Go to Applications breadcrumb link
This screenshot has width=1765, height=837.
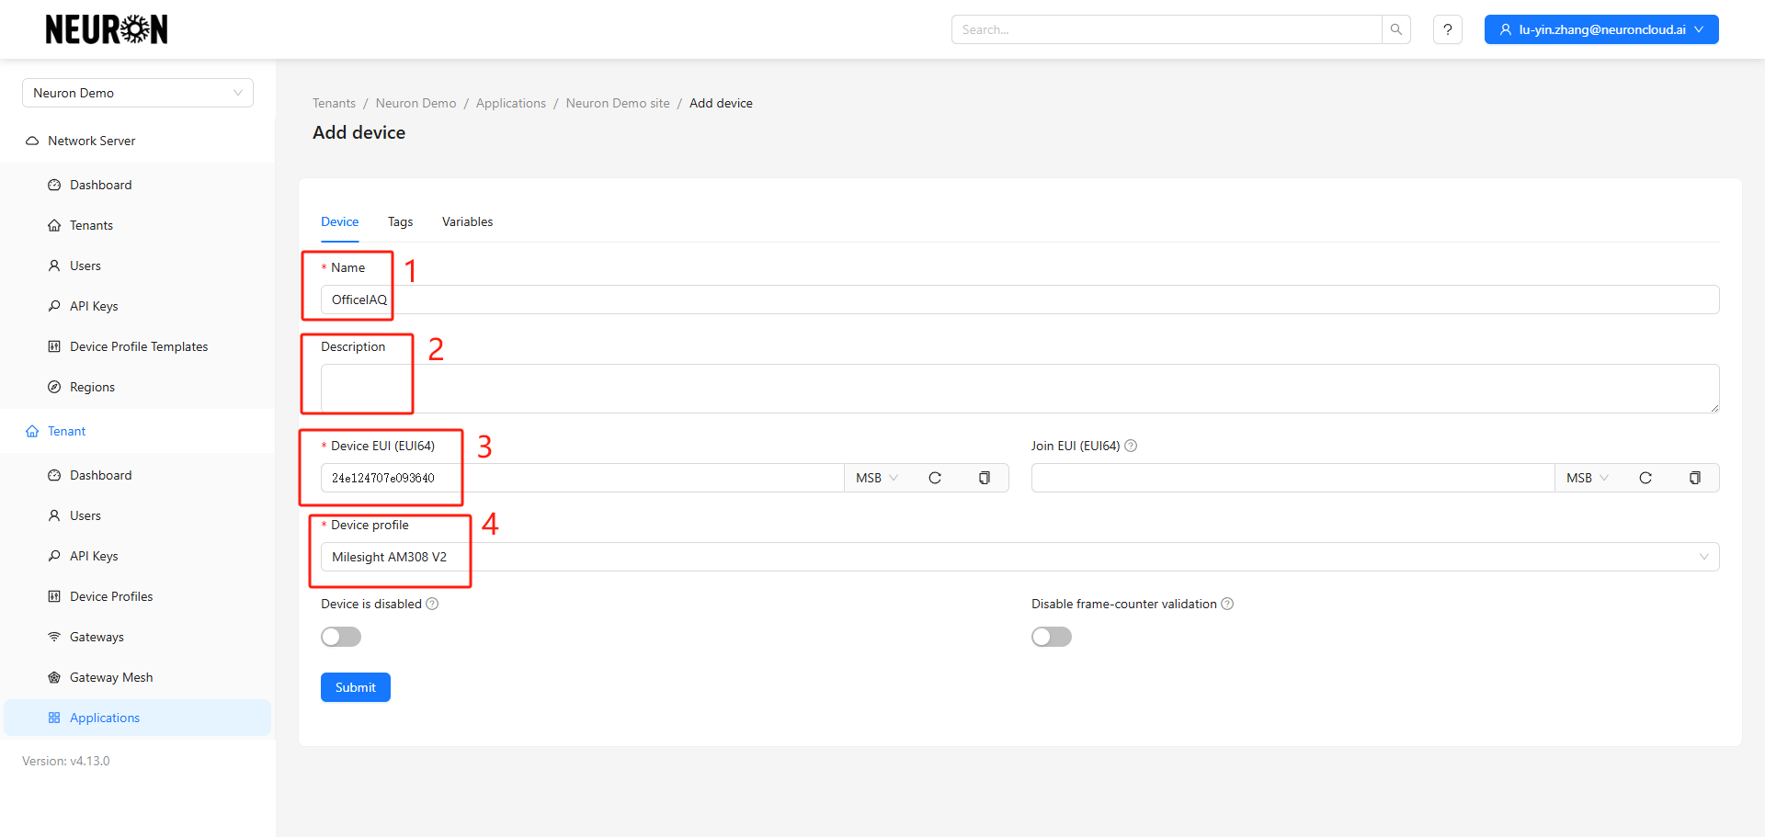click(511, 103)
